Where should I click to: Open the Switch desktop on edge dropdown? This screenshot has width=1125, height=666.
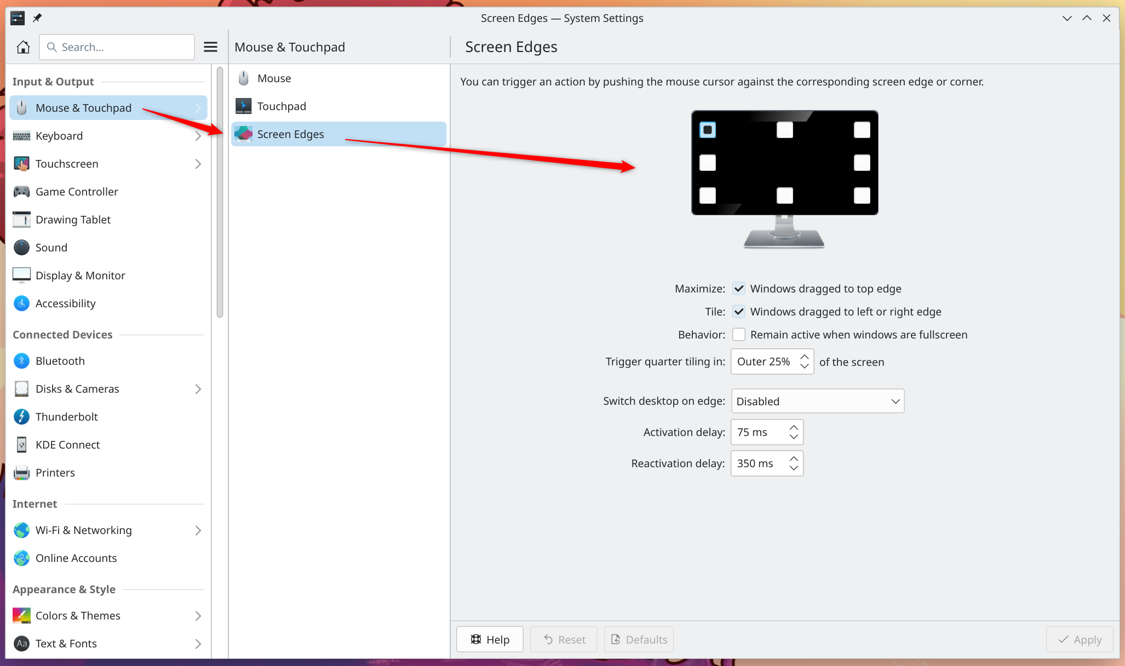point(817,401)
